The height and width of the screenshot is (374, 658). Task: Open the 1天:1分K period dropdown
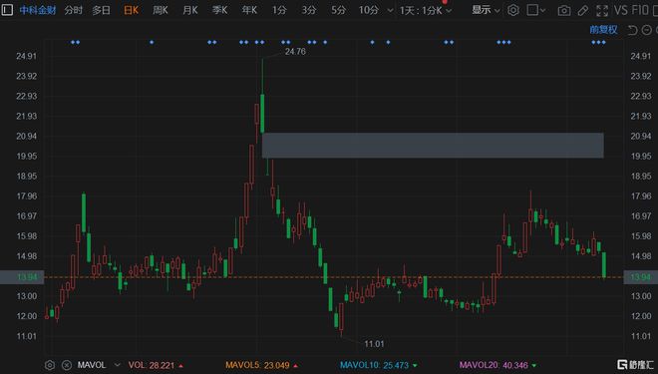pyautogui.click(x=426, y=11)
